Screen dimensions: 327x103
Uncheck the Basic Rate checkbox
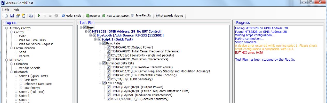(x=104, y=43)
